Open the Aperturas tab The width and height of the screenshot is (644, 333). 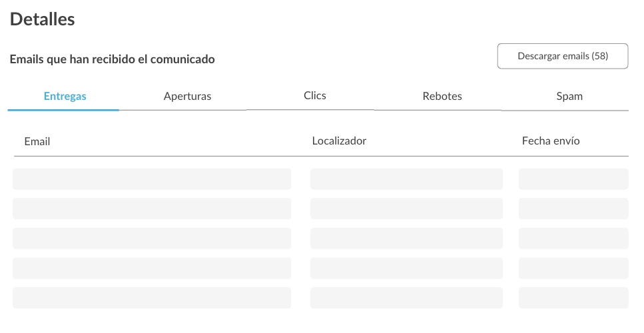pos(187,96)
